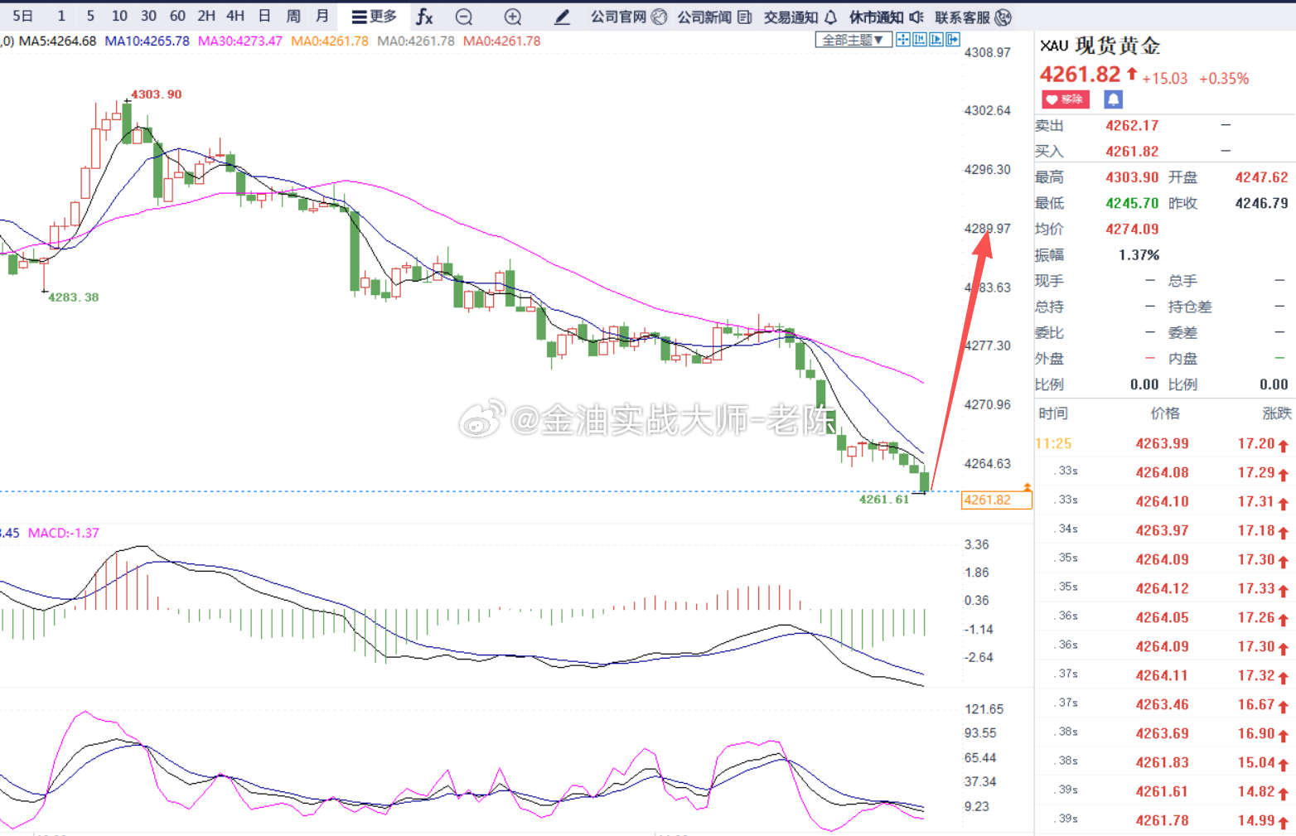The height and width of the screenshot is (836, 1296).
Task: Click the third blue chart tool icon
Action: tap(936, 40)
